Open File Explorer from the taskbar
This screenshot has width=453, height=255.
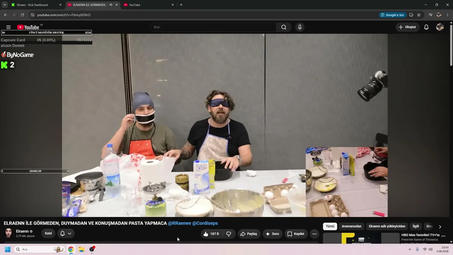pyautogui.click(x=81, y=249)
